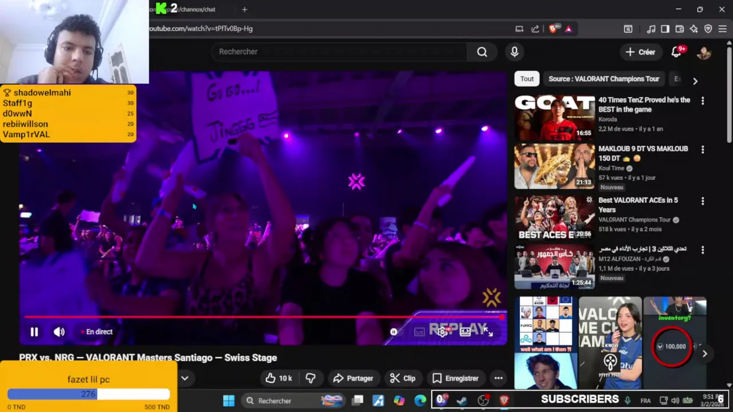Image resolution: width=733 pixels, height=412 pixels.
Task: Toggle subtitles in the video player
Action: point(419,332)
